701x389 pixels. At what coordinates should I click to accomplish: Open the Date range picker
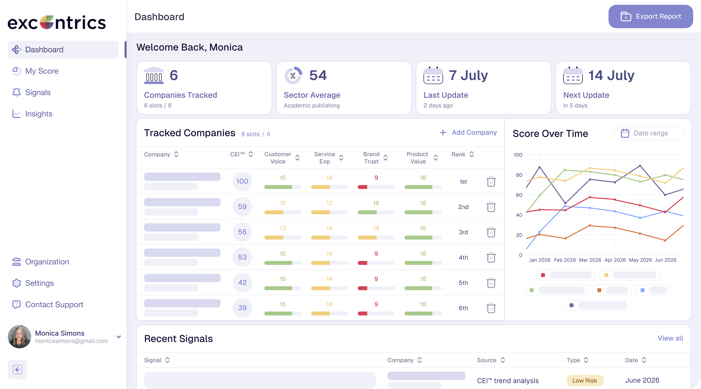tap(649, 133)
